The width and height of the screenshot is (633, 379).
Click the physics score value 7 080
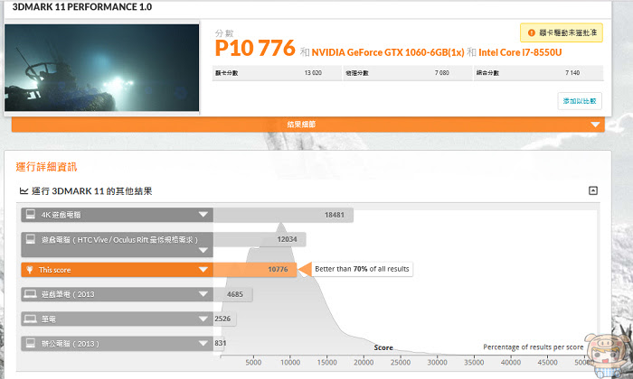coord(441,73)
